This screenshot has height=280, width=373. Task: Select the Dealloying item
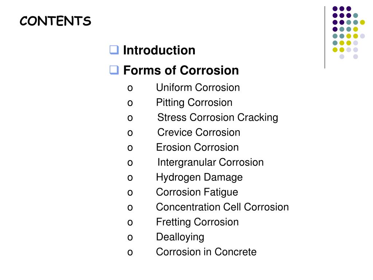pos(180,237)
